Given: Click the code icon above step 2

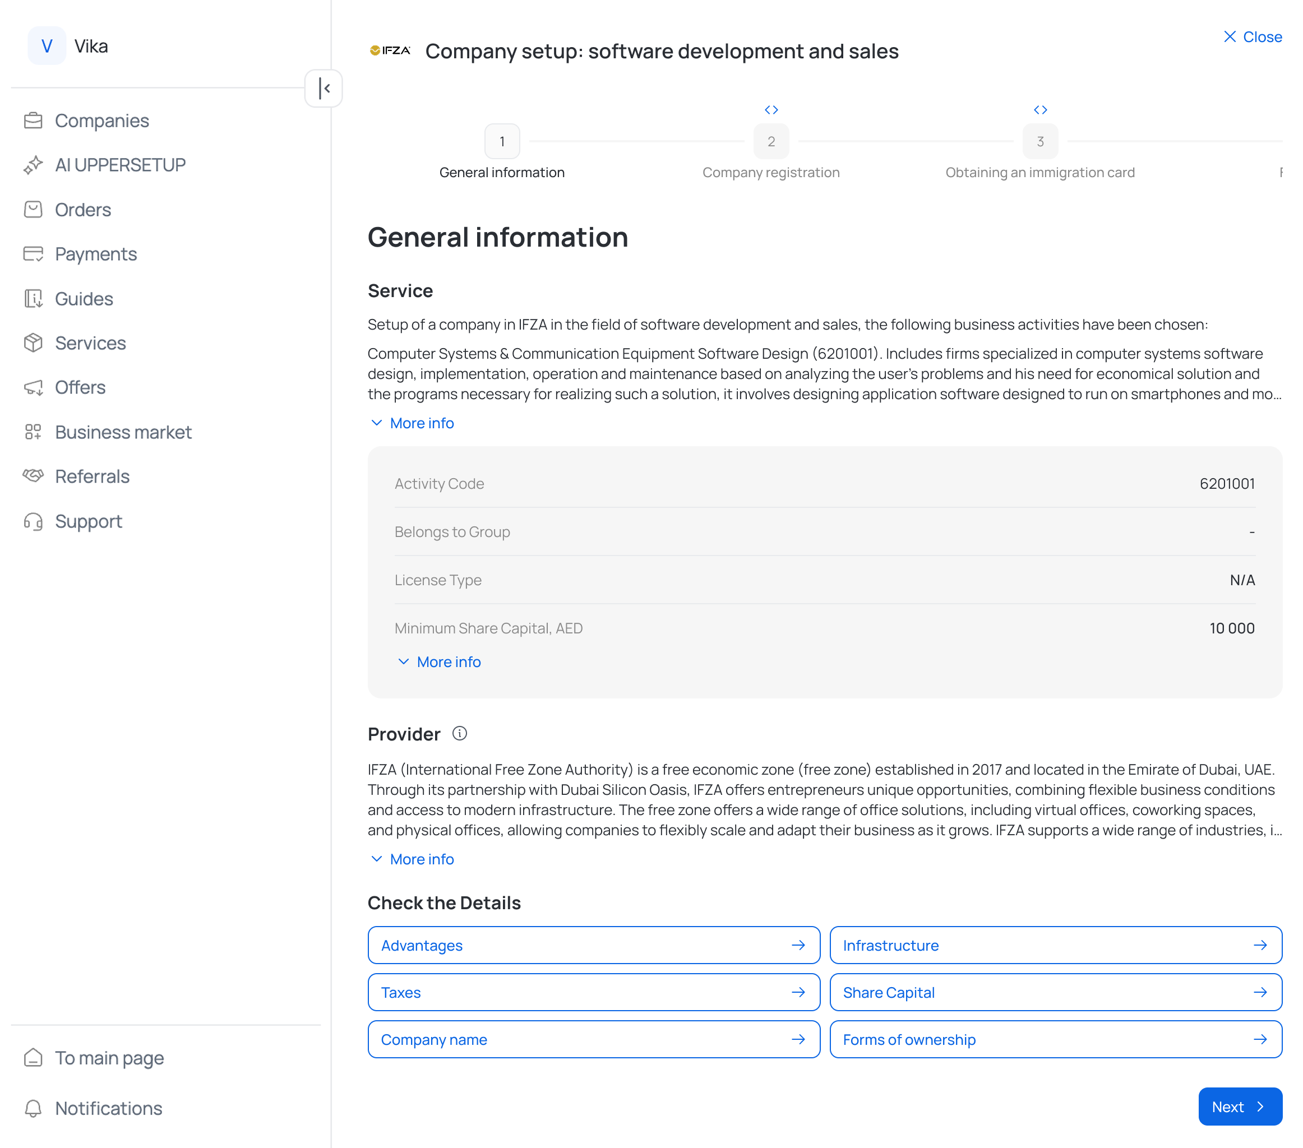Looking at the screenshot, I should [771, 110].
